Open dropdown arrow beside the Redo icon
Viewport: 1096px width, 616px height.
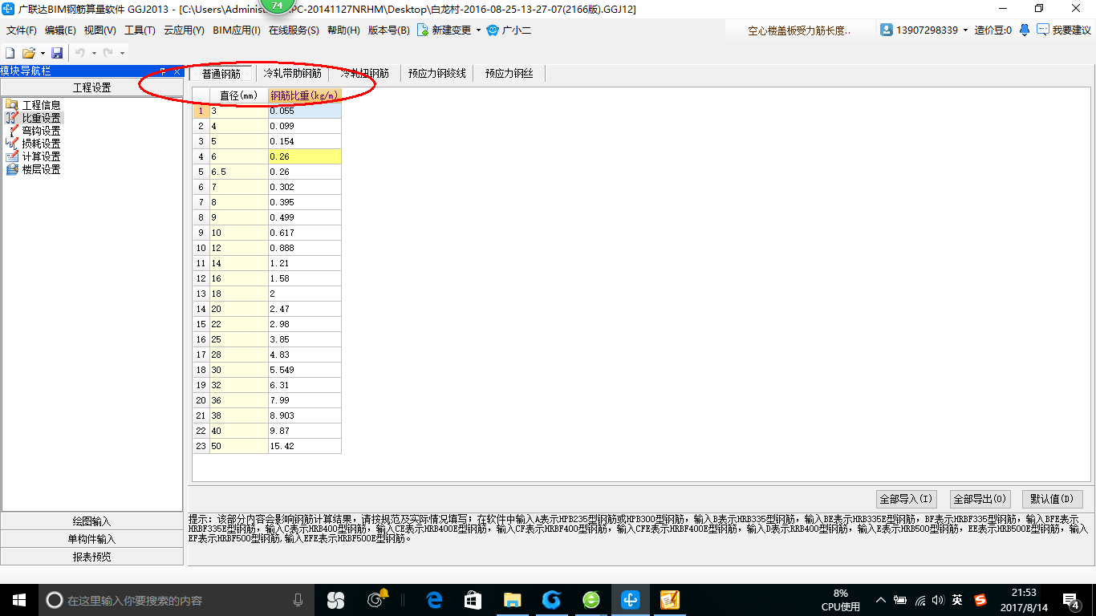(x=122, y=54)
